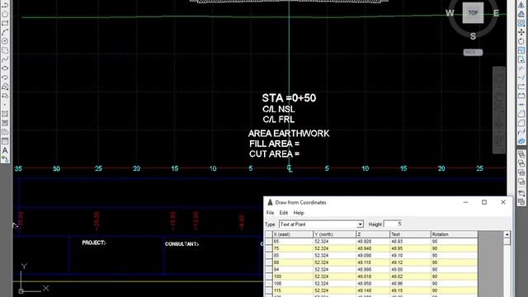The image size is (528, 297).
Task: Open the Insert Block tool
Action: [x=5, y=87]
